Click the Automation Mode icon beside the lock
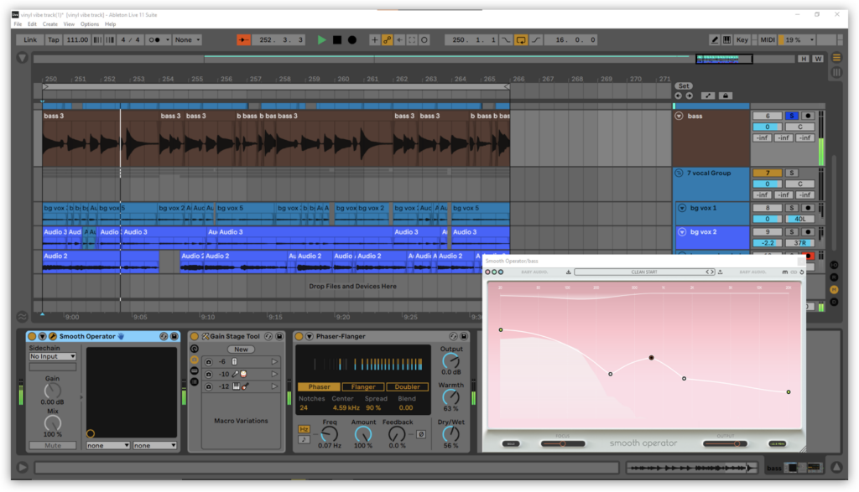The image size is (859, 492). pyautogui.click(x=708, y=96)
